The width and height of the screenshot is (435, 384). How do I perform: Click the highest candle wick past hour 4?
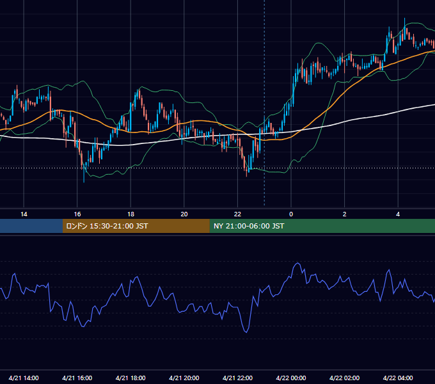coord(404,19)
